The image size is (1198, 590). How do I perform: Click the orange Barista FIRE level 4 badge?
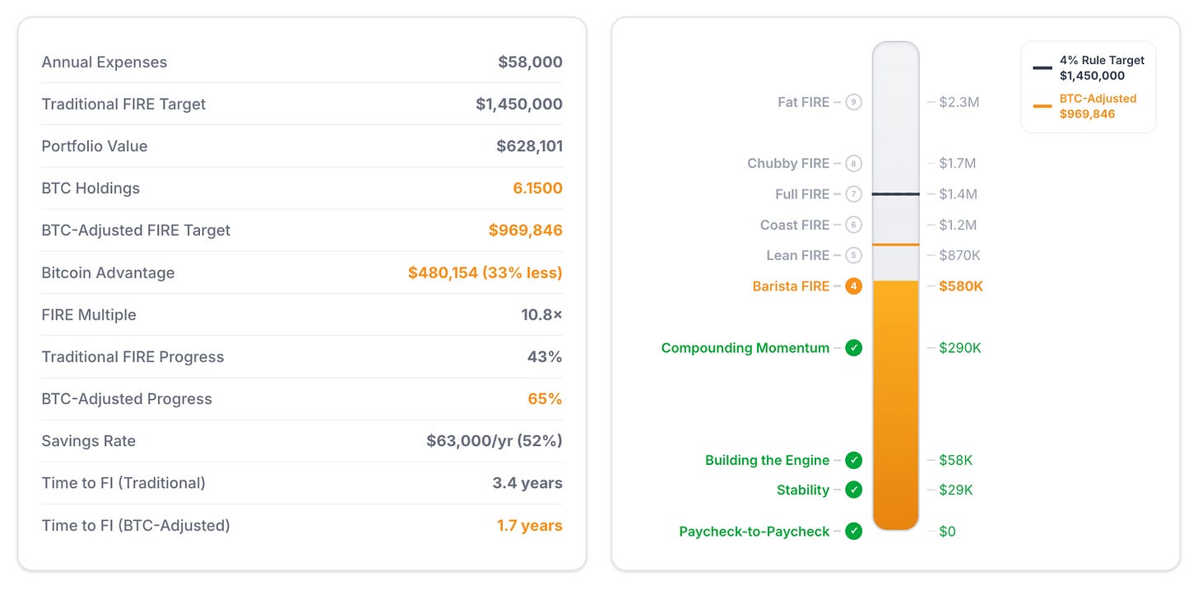(x=854, y=286)
